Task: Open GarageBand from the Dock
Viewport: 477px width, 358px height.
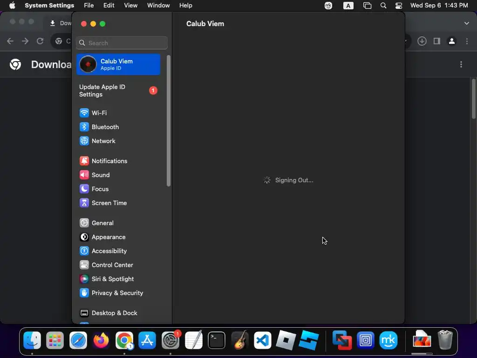Action: [x=240, y=340]
